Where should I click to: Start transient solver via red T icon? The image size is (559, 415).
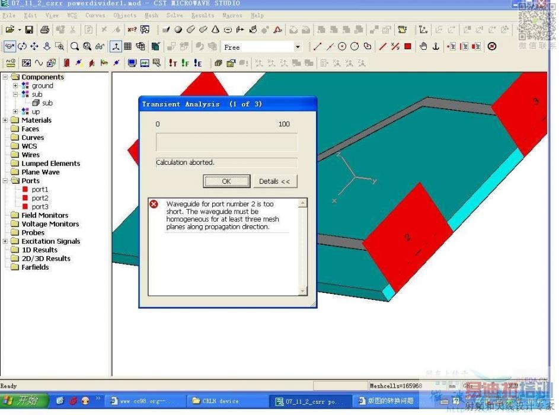click(x=173, y=63)
